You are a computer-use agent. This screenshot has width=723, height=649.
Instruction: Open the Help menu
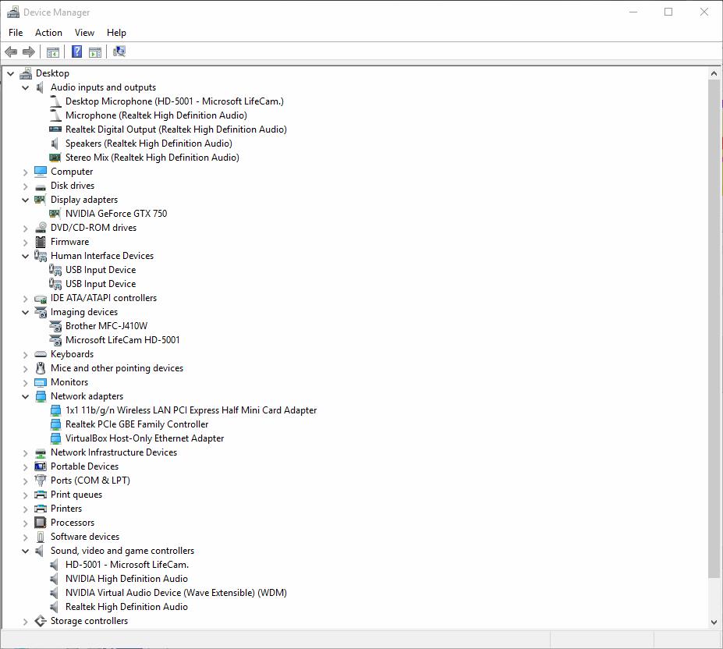point(116,33)
